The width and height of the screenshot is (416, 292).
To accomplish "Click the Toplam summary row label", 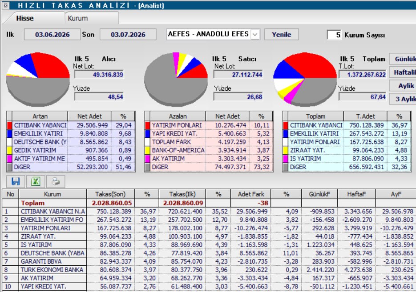I will (x=32, y=203).
